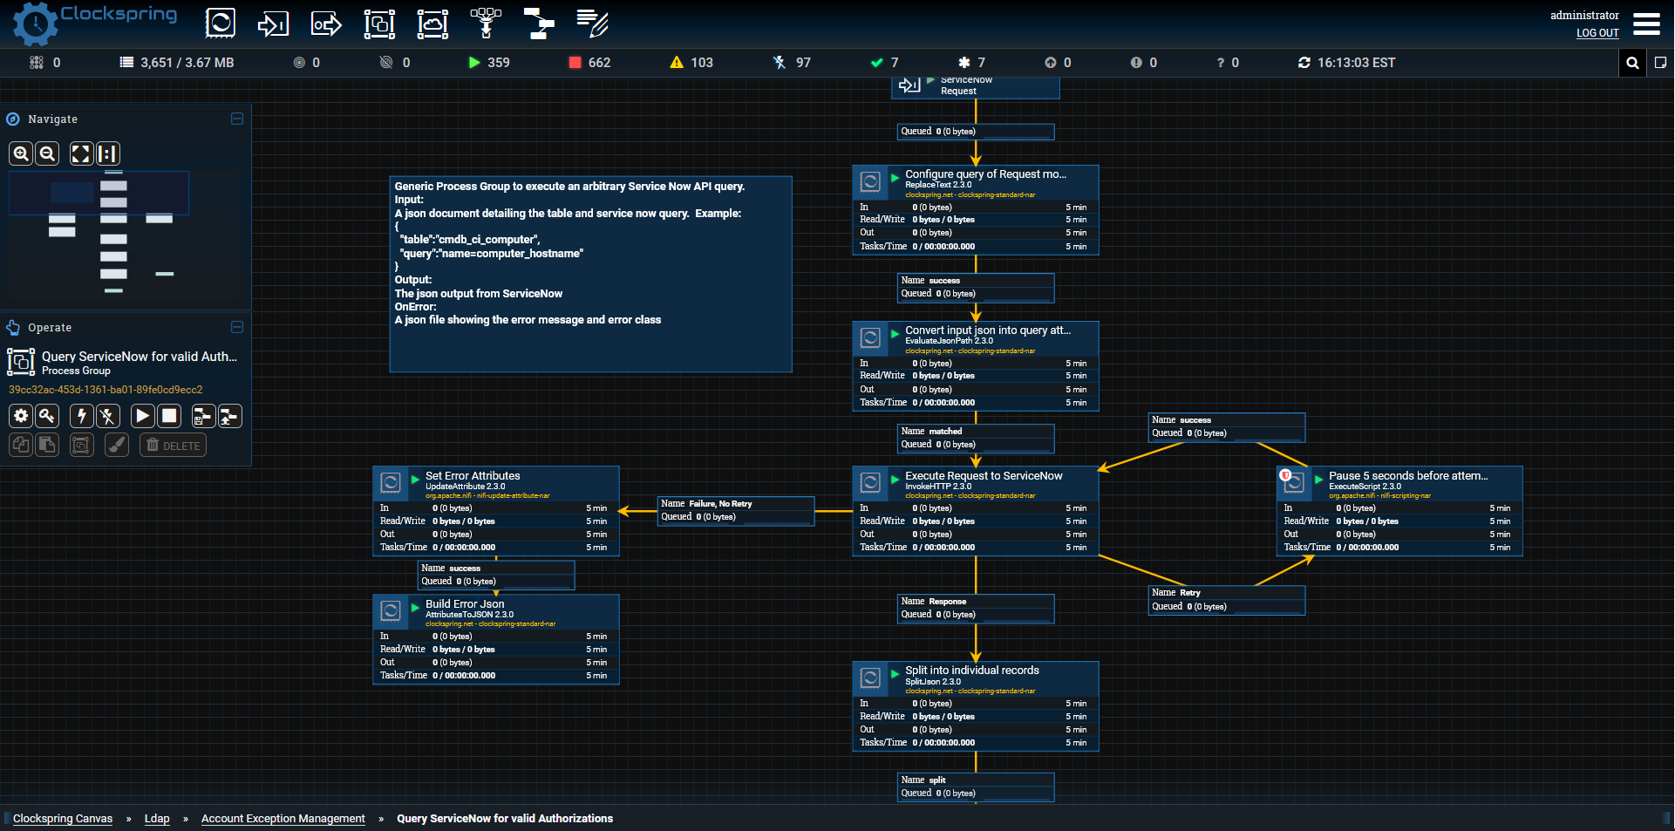
Task: Select the Output Port tool
Action: tap(325, 24)
